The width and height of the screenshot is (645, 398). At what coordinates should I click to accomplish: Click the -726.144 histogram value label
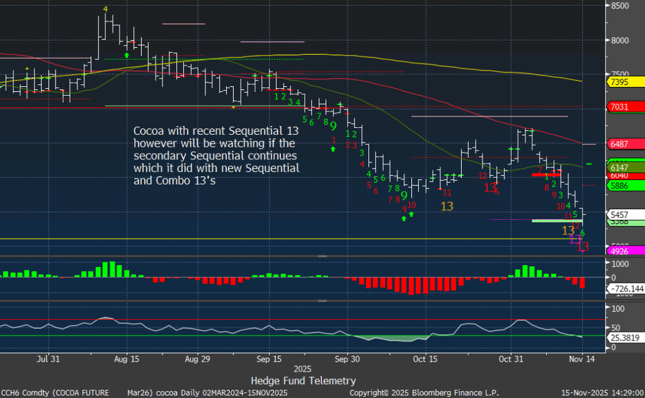624,288
